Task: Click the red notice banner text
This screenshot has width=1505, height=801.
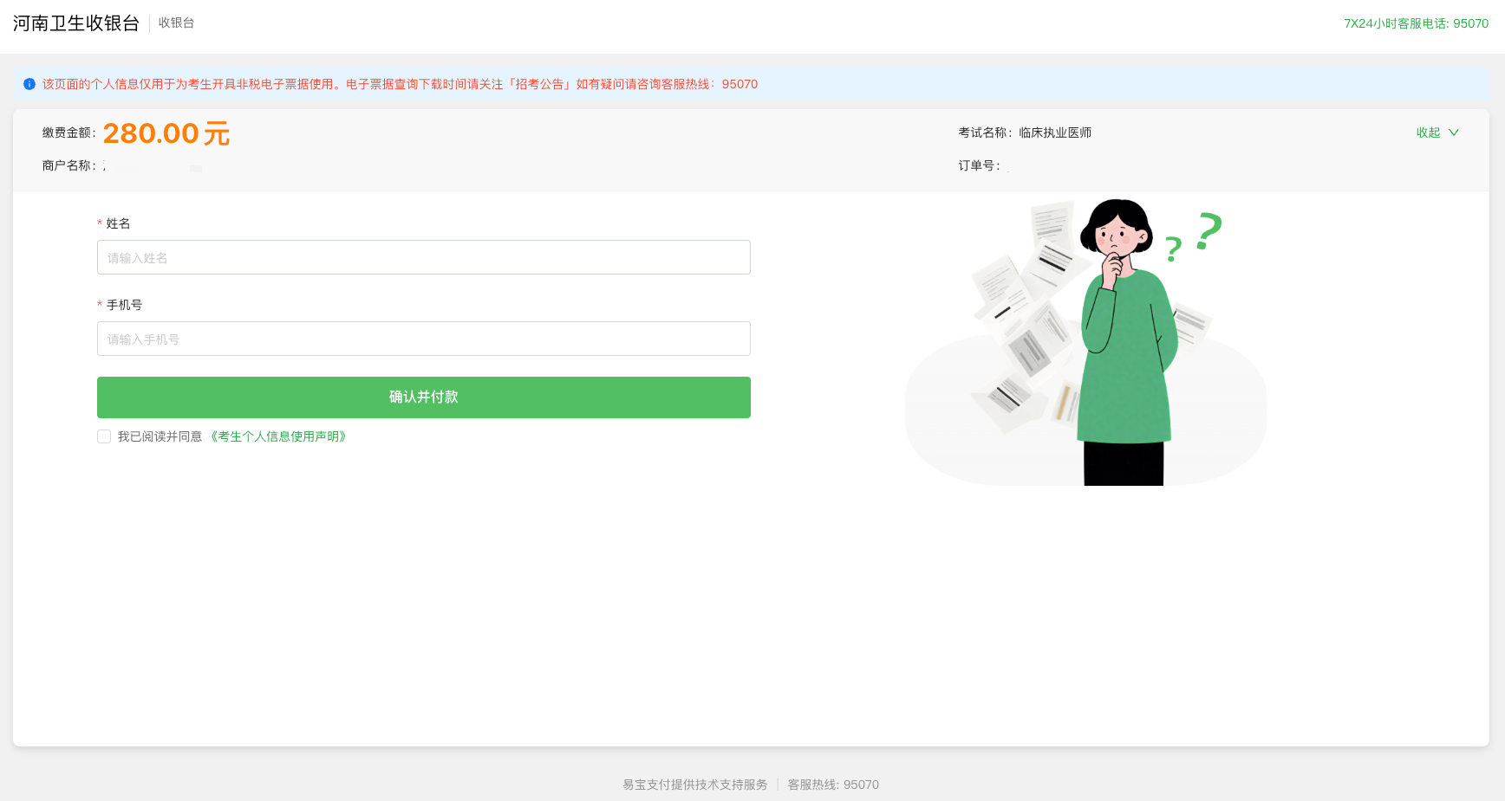Action: pyautogui.click(x=400, y=84)
